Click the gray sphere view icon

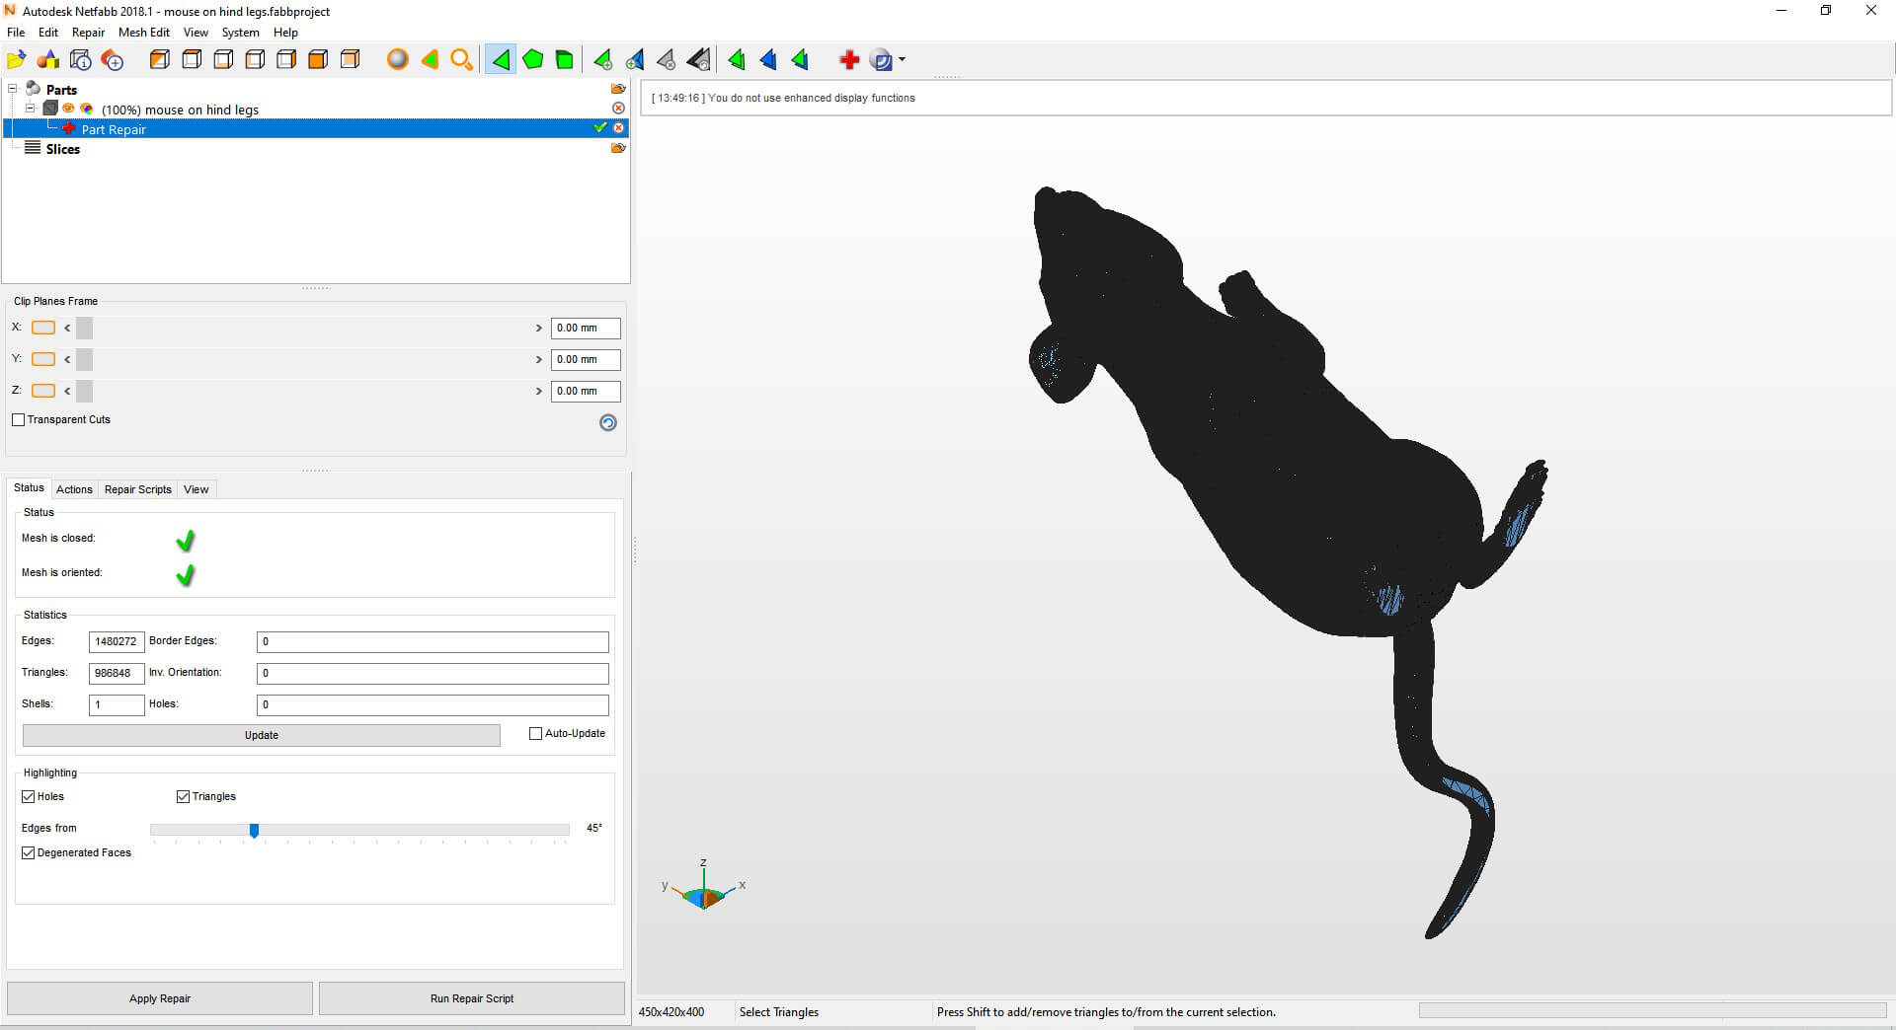397,60
